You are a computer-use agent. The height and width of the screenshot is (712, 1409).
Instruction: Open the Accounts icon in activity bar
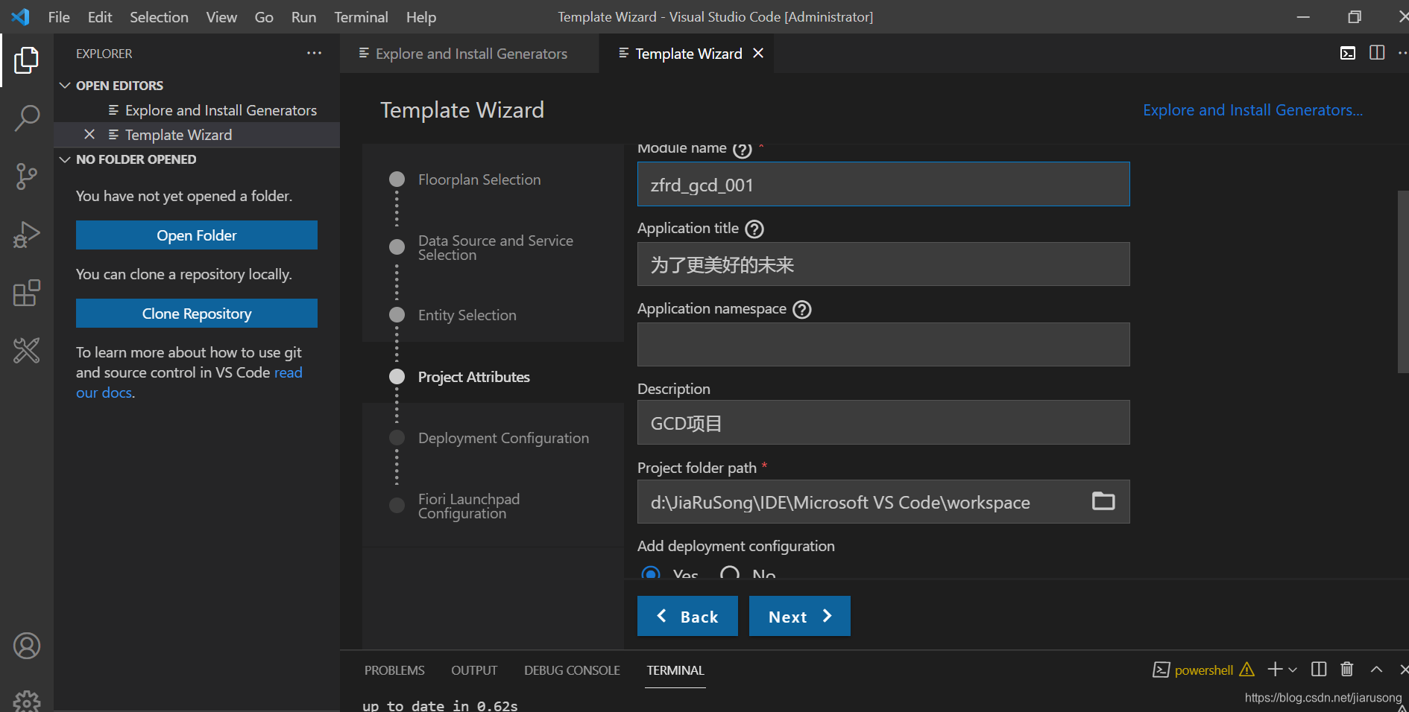[26, 646]
